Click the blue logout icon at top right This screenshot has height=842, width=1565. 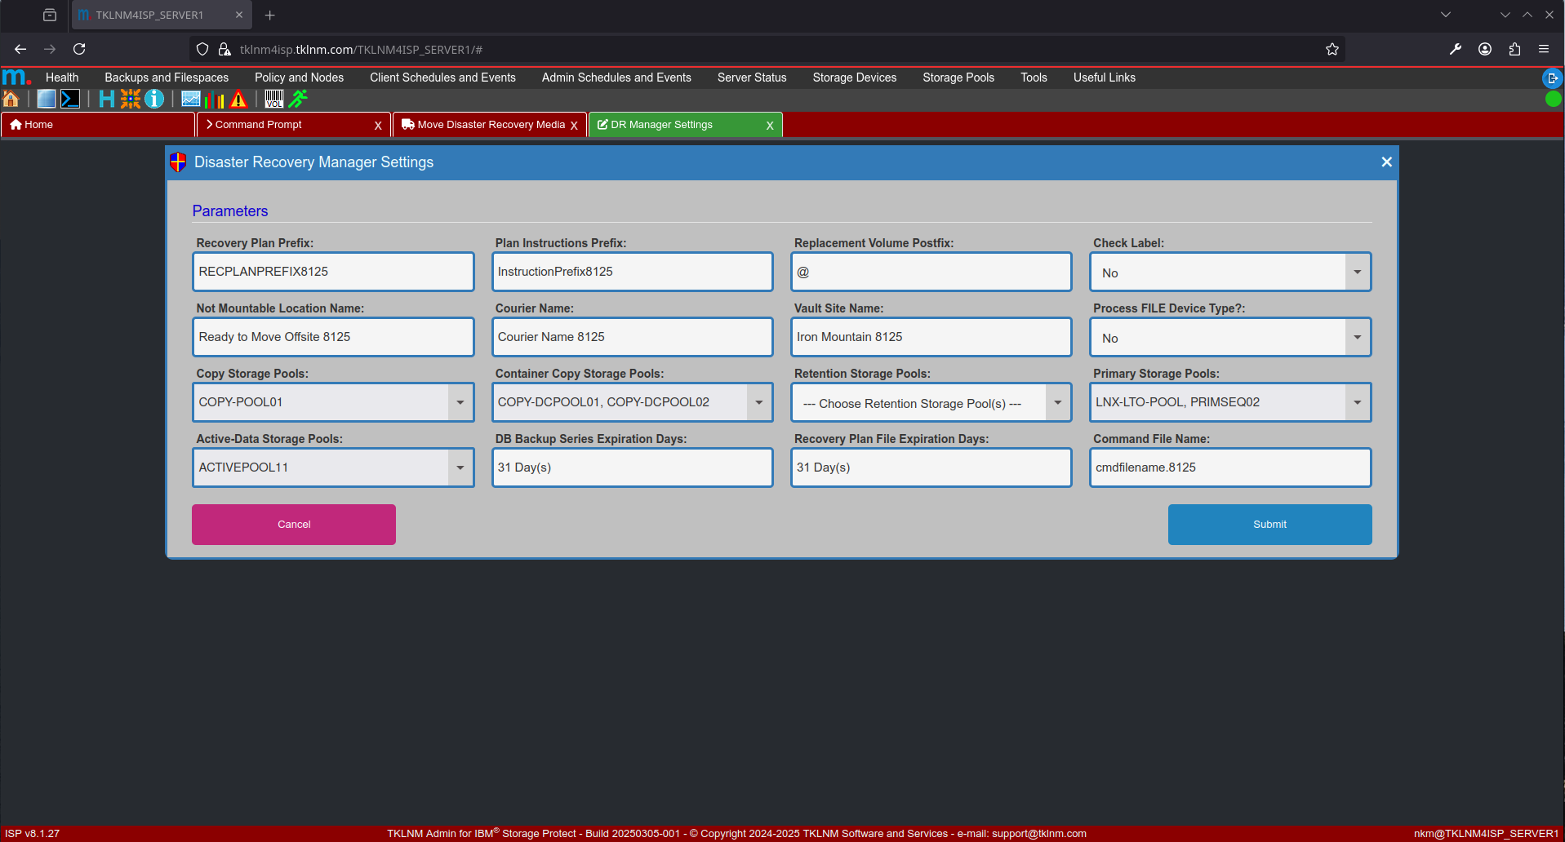(1552, 78)
